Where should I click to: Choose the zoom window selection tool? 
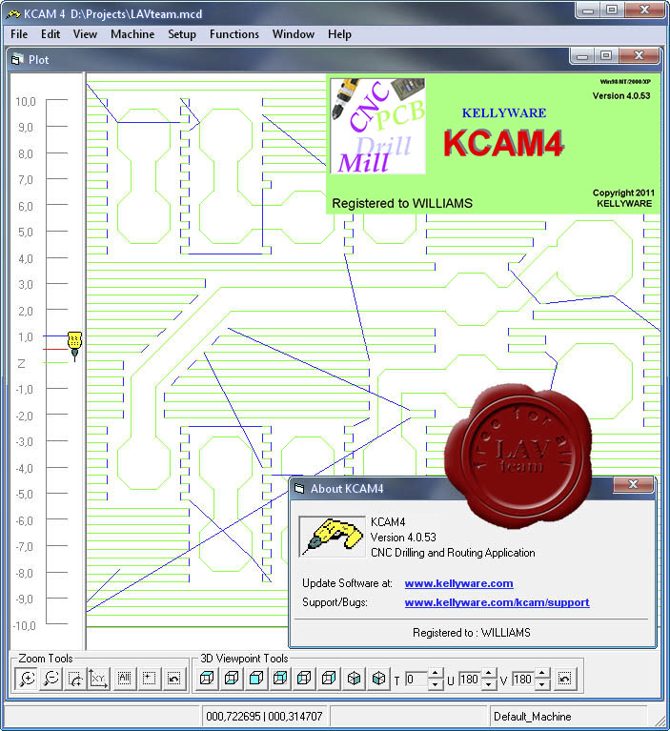point(75,679)
